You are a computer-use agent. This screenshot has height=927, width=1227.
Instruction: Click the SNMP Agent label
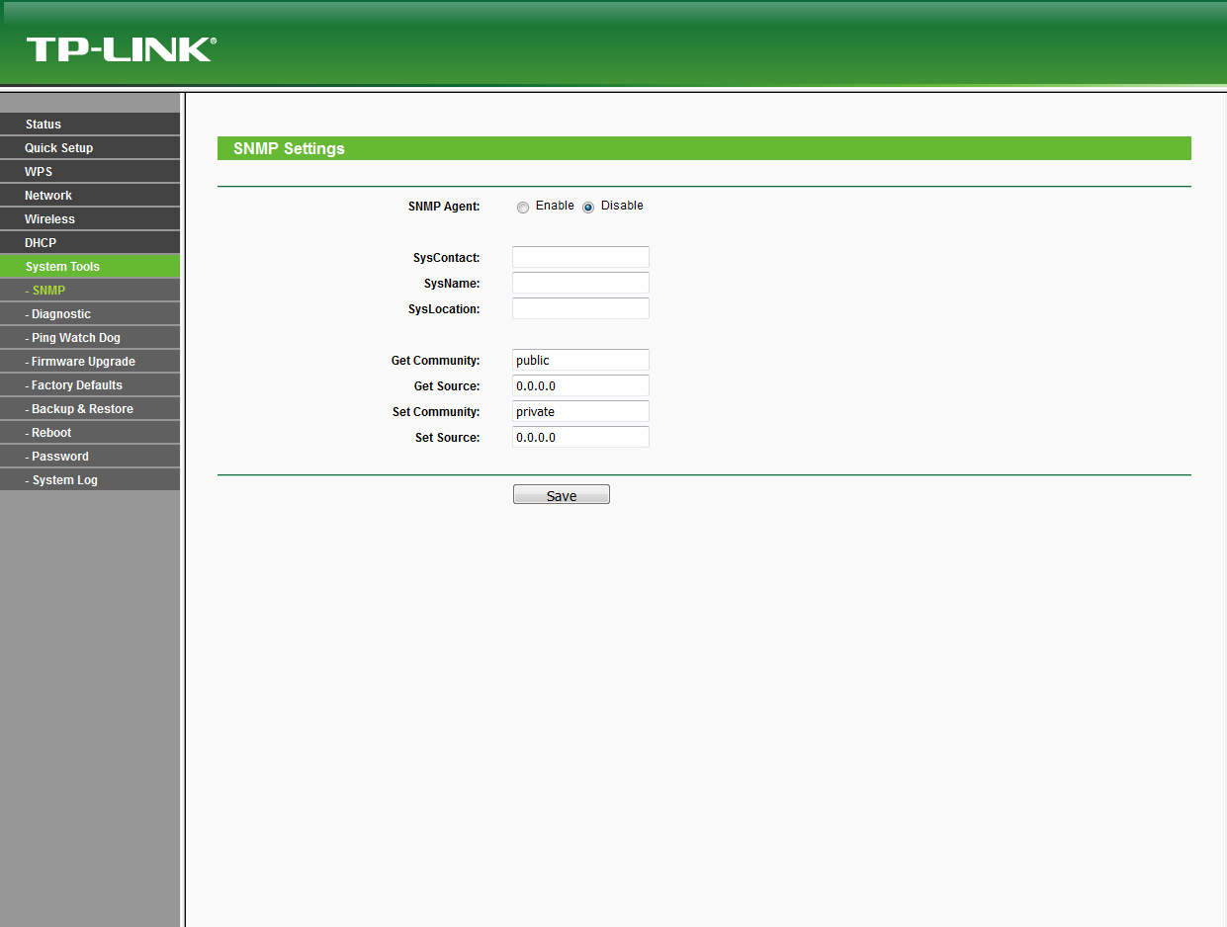444,207
